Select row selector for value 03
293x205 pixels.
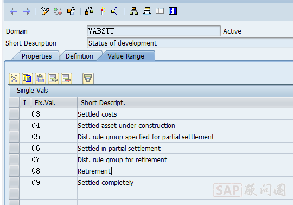(x=14, y=114)
